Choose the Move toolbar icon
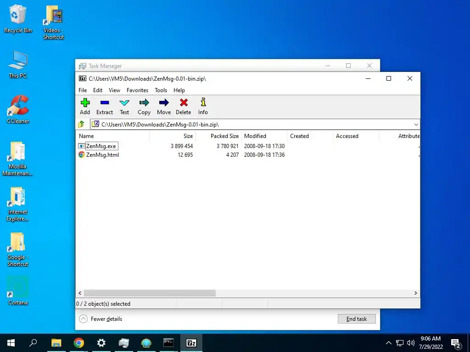The image size is (470, 352). 164,103
